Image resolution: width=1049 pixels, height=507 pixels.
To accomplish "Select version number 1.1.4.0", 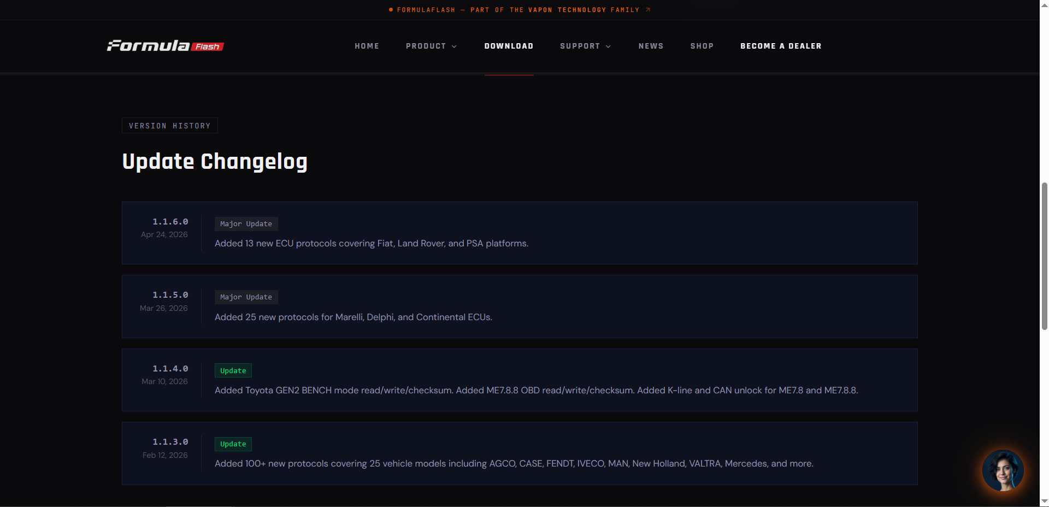I will [x=170, y=368].
